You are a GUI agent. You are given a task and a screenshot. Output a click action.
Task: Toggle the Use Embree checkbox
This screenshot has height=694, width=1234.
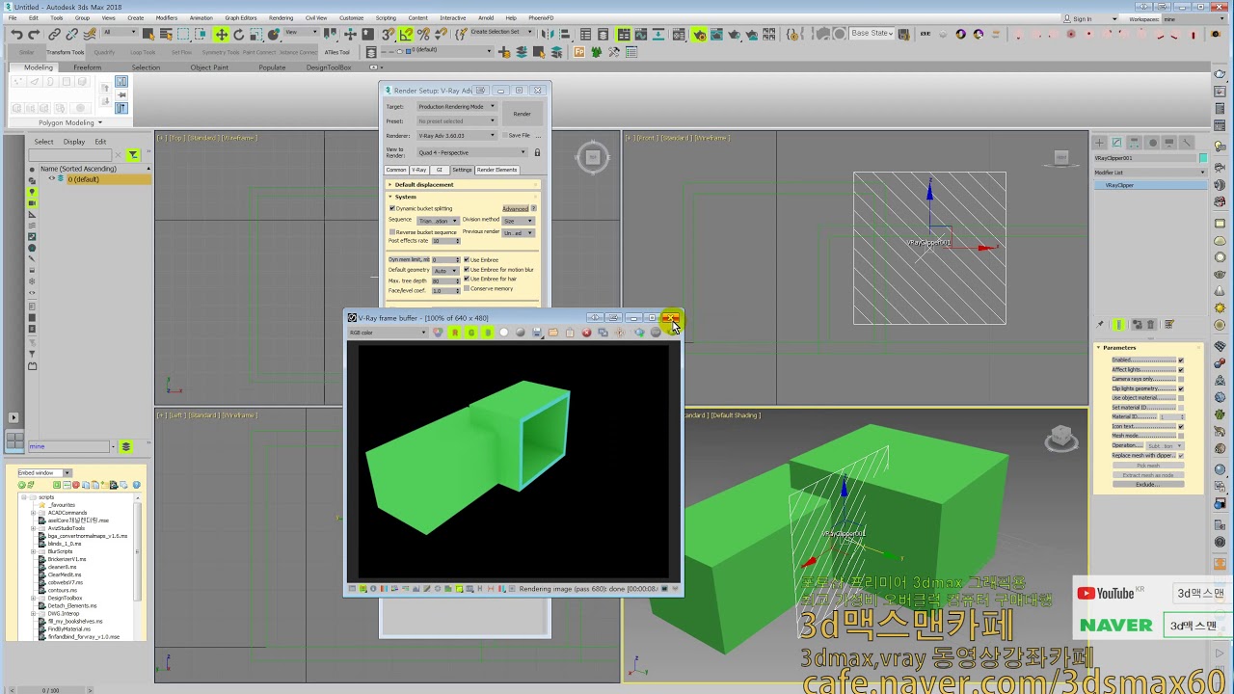[x=467, y=259]
